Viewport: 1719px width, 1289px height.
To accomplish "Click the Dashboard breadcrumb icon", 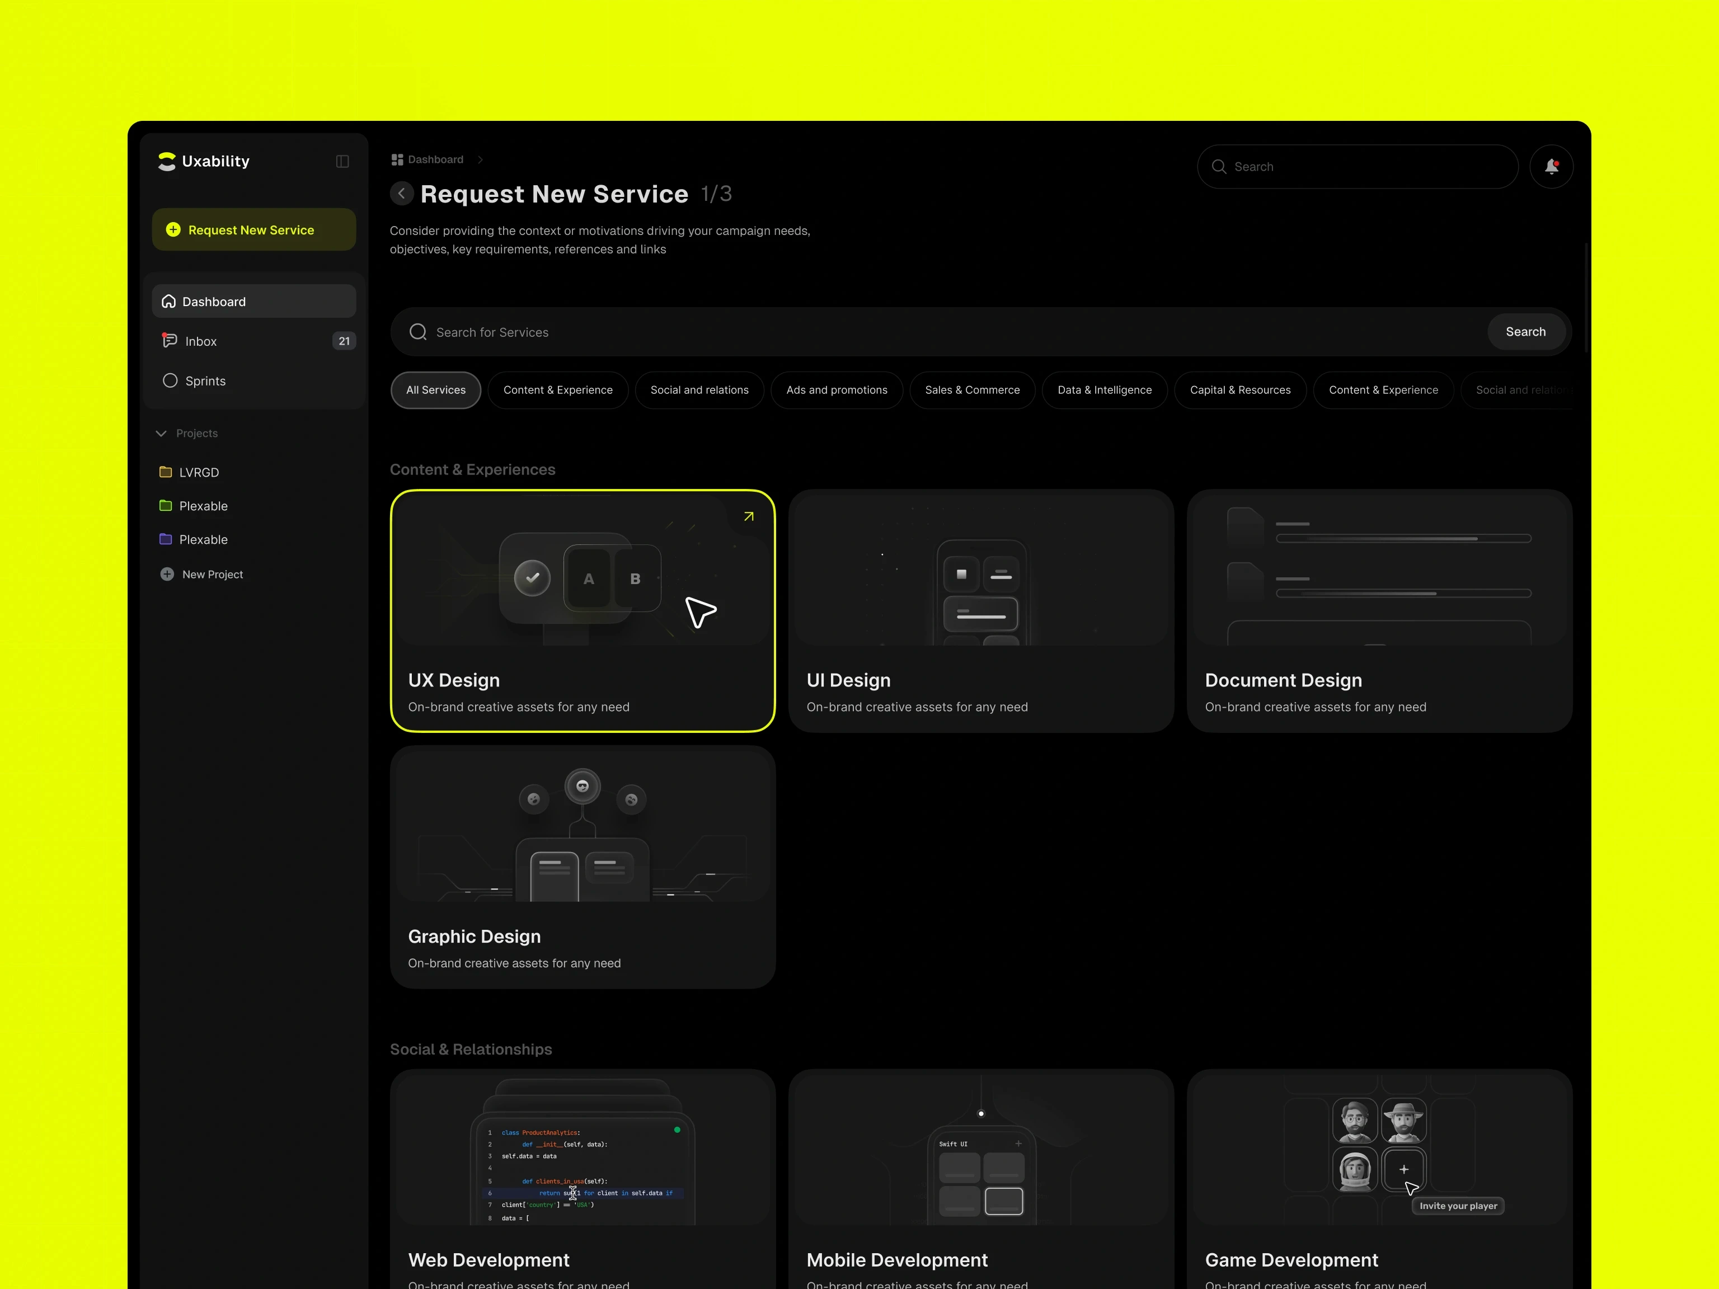I will pos(397,160).
